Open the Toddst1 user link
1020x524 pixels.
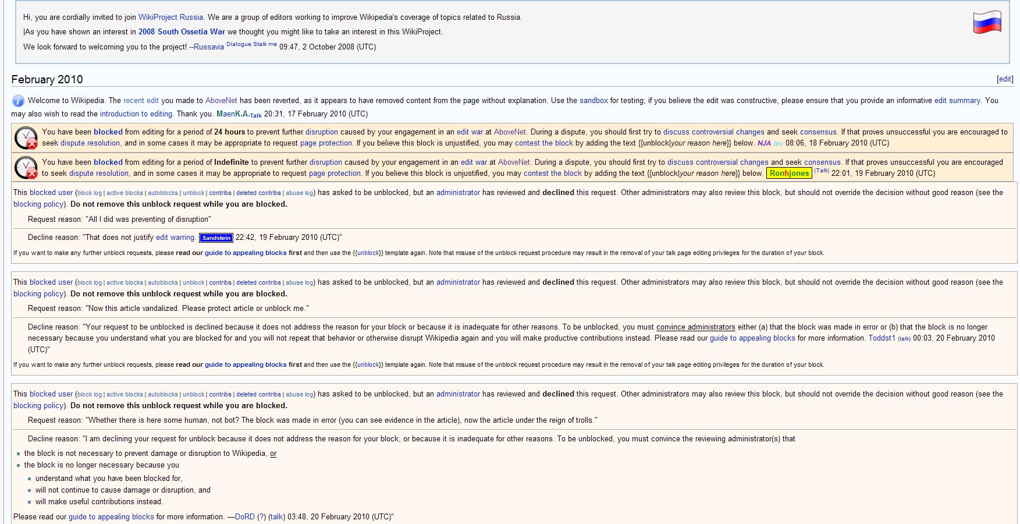tap(882, 338)
